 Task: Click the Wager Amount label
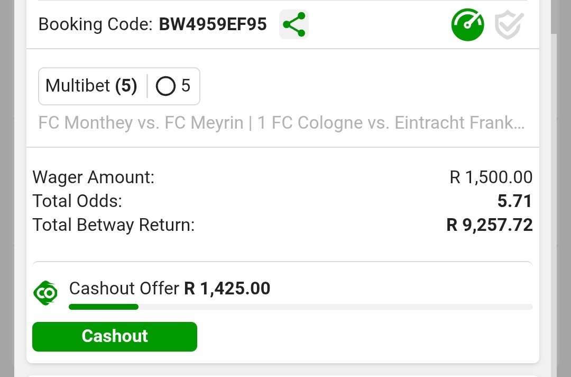pos(94,177)
